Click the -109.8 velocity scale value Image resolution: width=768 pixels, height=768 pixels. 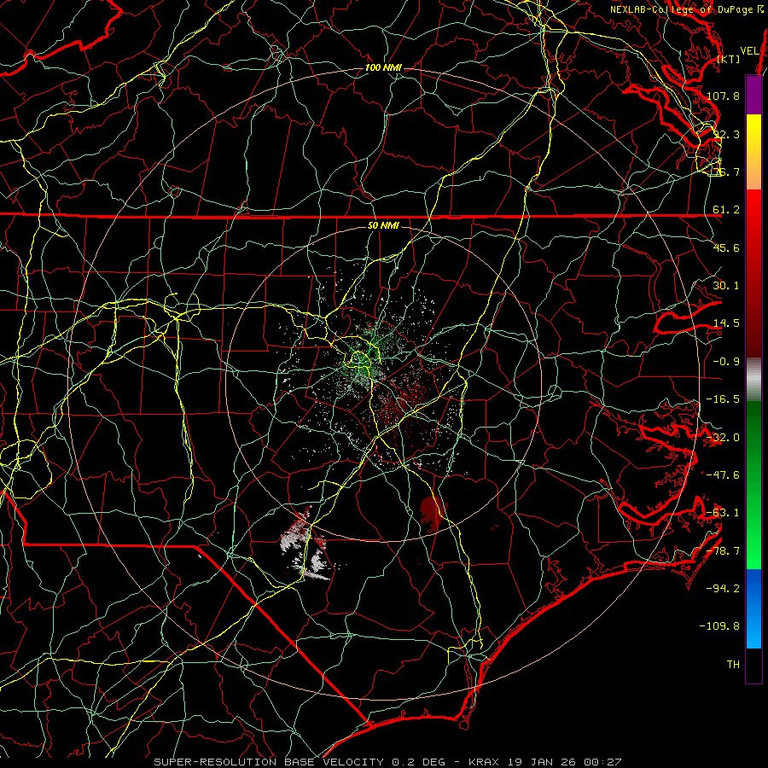(x=720, y=626)
